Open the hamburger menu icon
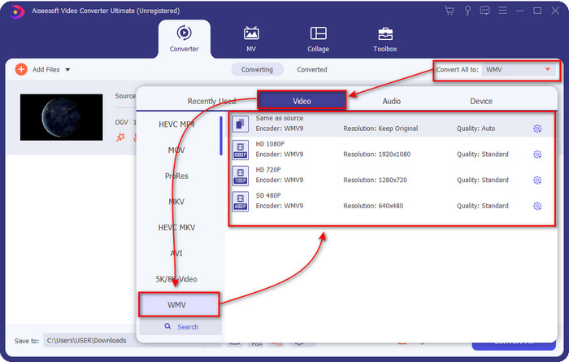Viewport: 569px width, 362px height. 502,11
